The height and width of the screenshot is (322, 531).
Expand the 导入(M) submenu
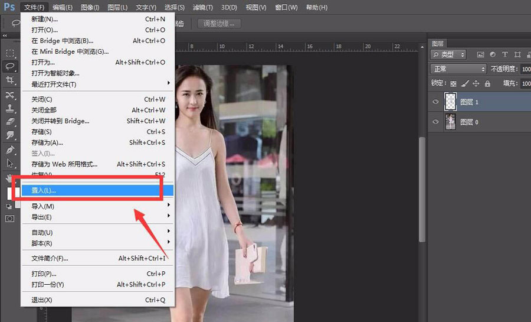tap(98, 206)
